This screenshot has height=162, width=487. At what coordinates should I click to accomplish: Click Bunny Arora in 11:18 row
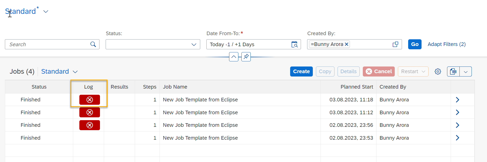click(x=394, y=100)
